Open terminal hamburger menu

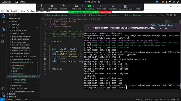click(x=166, y=28)
